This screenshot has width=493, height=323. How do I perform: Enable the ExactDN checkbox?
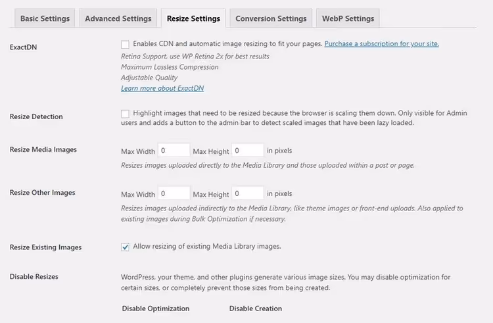point(125,44)
